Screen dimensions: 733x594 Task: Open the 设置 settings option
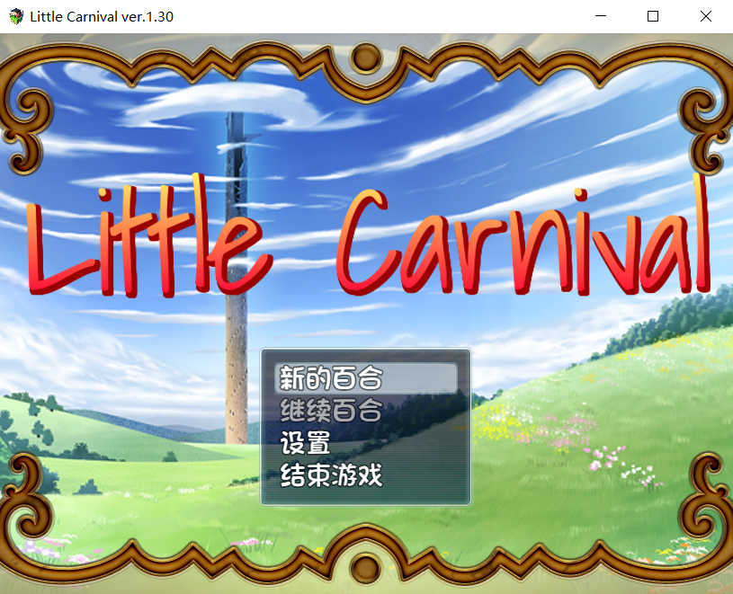(365, 443)
